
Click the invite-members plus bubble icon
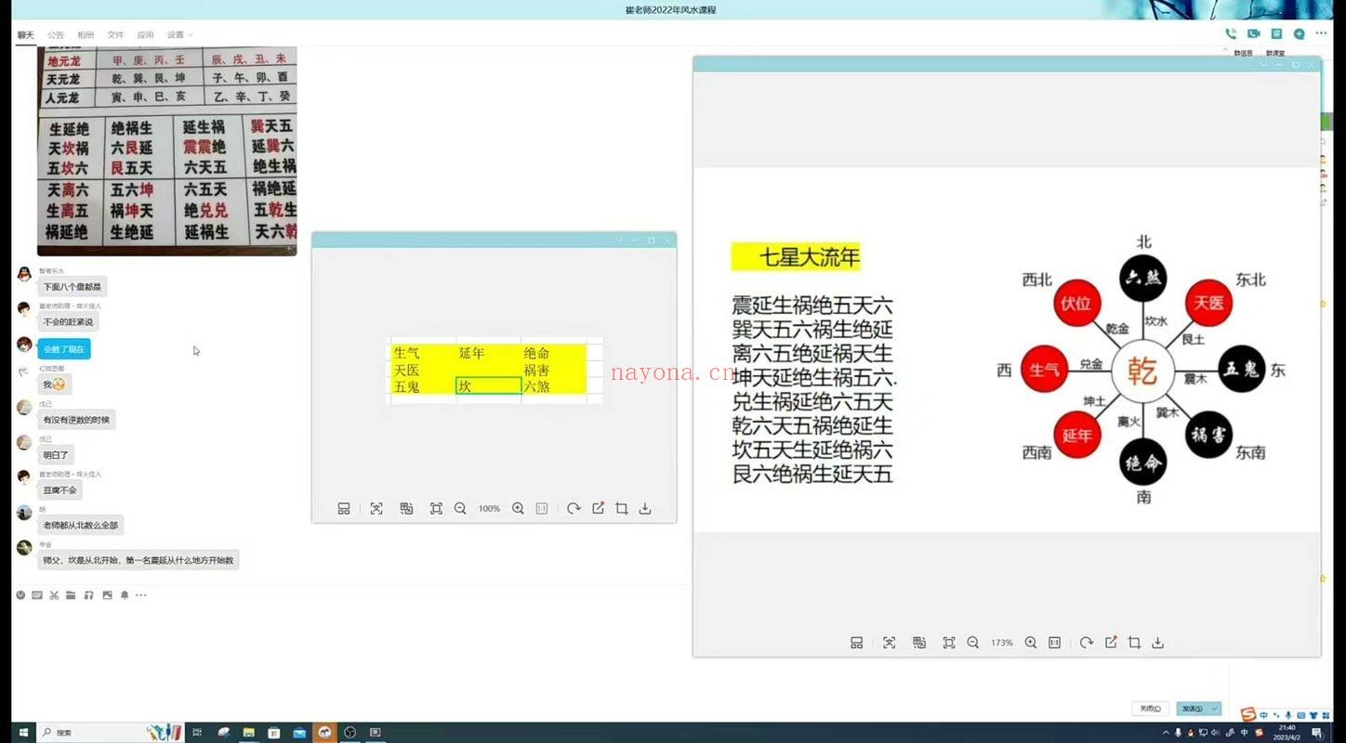[x=1299, y=34]
